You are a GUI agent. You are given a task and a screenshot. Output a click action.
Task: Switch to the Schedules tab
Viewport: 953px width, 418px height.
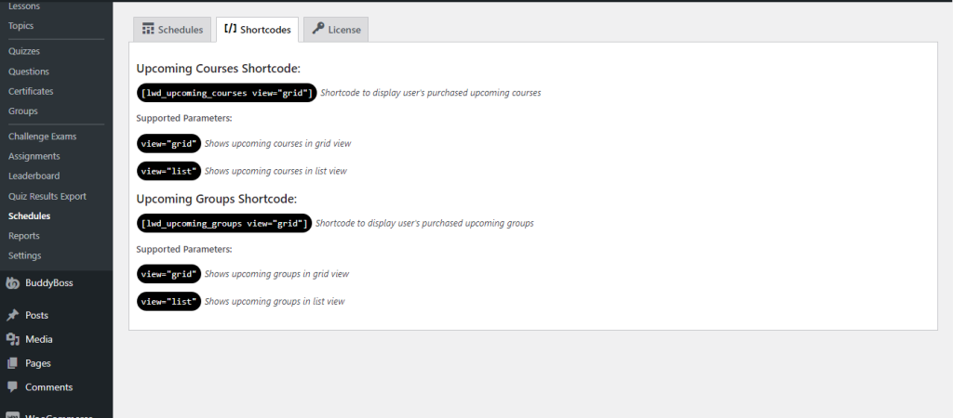click(172, 30)
